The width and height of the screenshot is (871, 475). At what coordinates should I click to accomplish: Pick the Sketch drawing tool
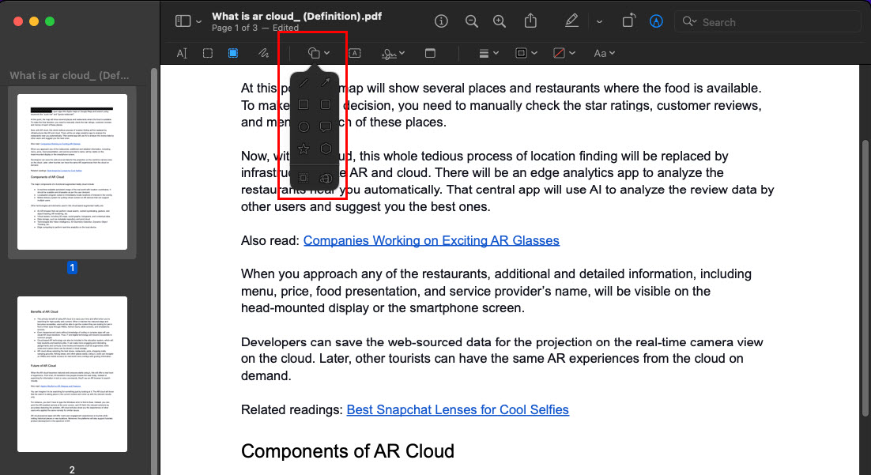[263, 53]
